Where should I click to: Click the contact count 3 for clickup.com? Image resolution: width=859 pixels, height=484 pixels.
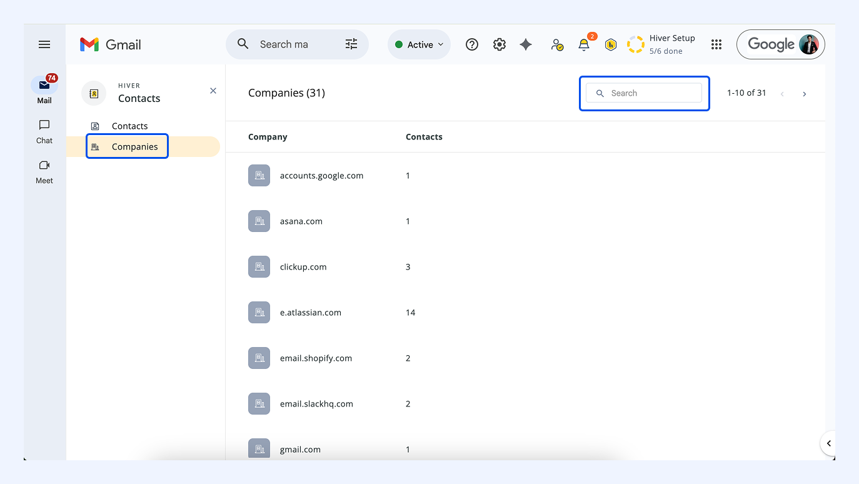click(408, 267)
